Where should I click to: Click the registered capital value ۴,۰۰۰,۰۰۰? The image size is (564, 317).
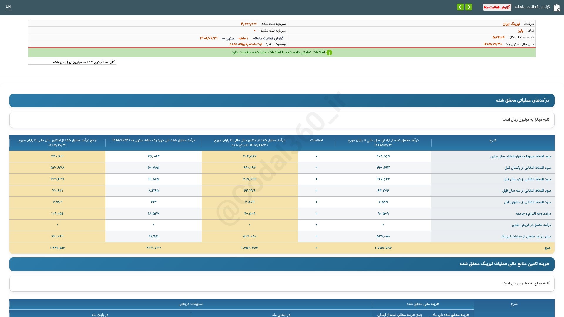(249, 24)
